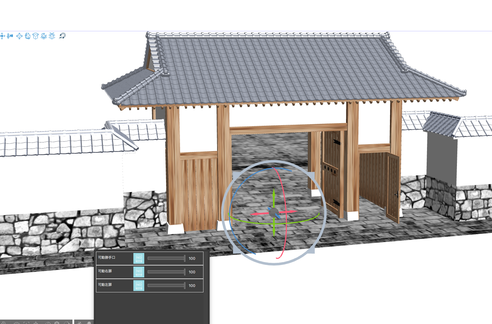Select the rotate-on-base-plane tool
This screenshot has width=492, height=324.
click(x=44, y=36)
